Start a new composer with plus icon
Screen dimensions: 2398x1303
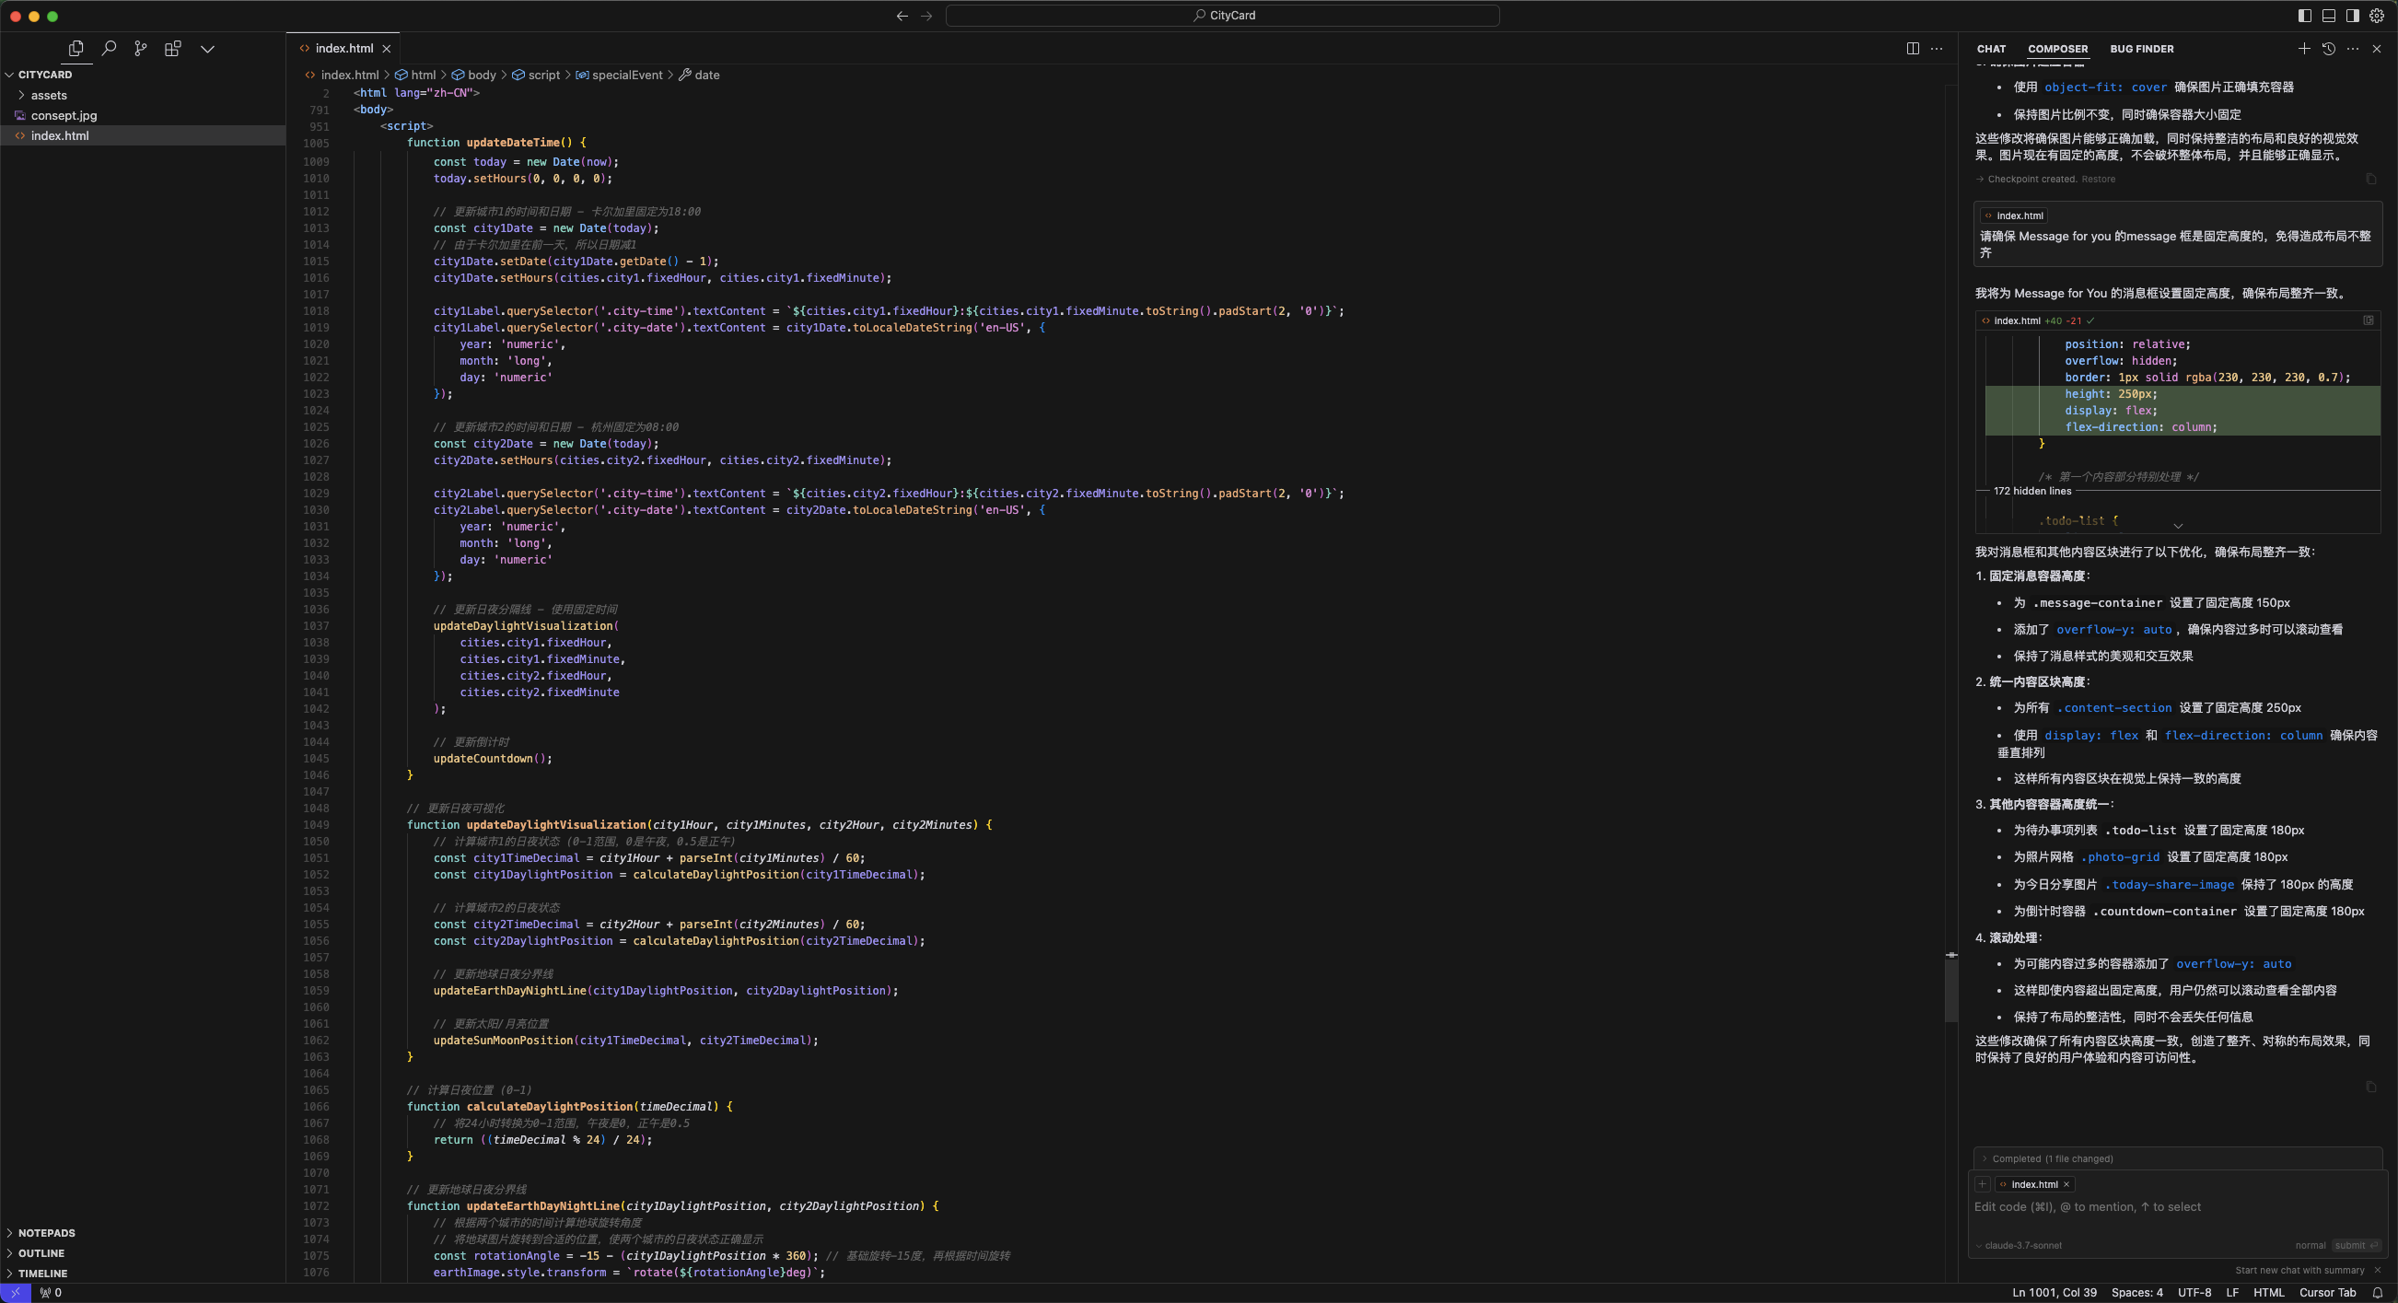click(2304, 49)
